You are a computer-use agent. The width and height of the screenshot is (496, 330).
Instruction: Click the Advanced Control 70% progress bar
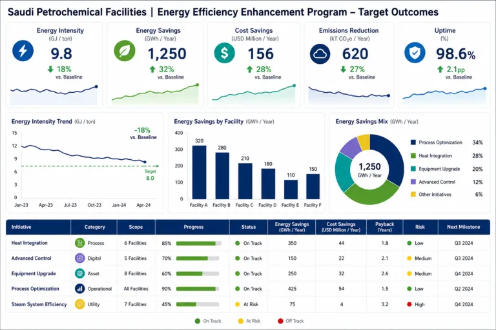(198, 258)
